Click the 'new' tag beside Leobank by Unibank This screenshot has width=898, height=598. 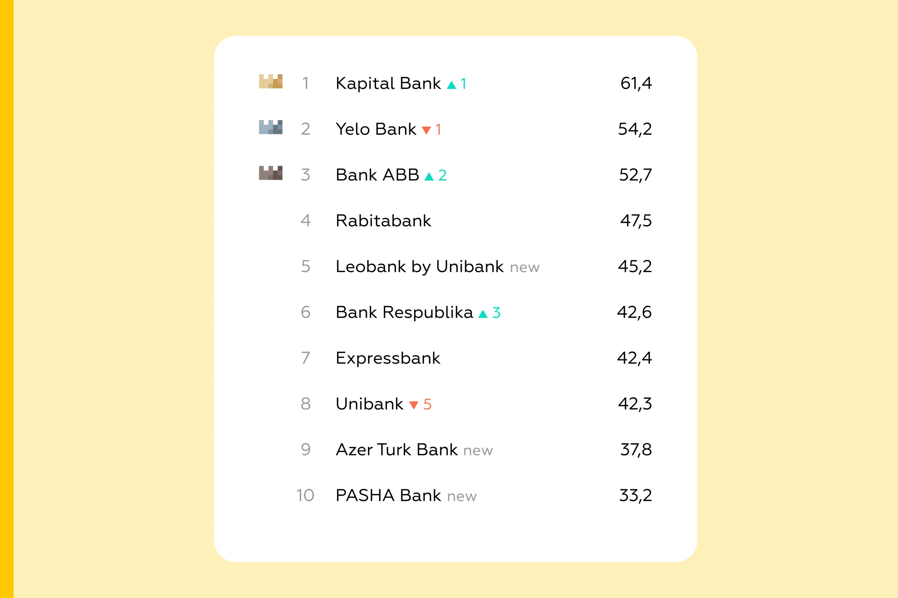coord(524,268)
